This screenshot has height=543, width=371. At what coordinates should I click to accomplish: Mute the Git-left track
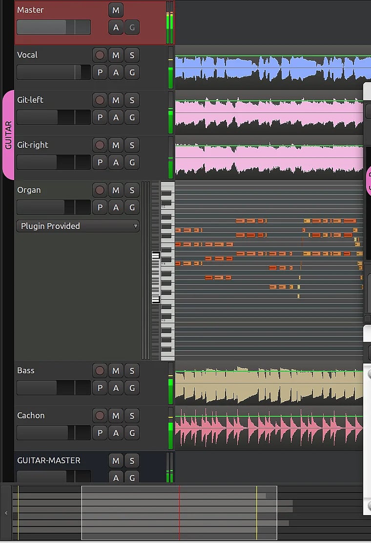[116, 100]
